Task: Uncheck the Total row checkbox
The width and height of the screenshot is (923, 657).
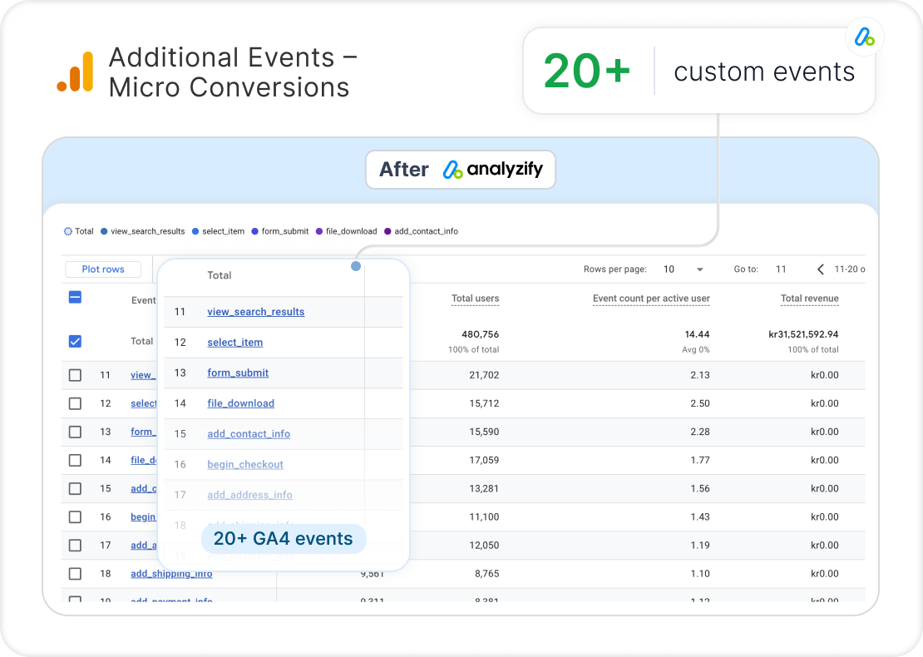Action: click(x=75, y=341)
